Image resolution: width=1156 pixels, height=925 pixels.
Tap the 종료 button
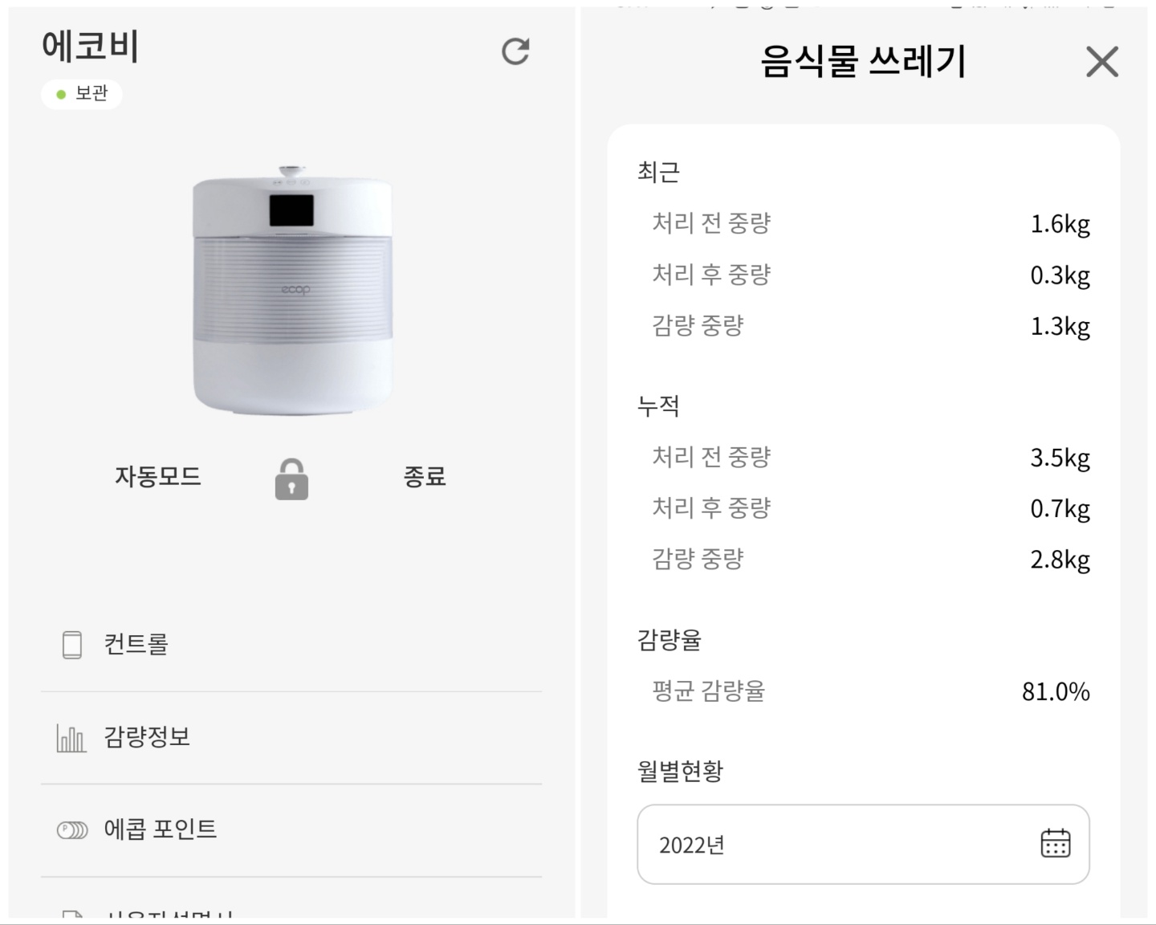[425, 476]
